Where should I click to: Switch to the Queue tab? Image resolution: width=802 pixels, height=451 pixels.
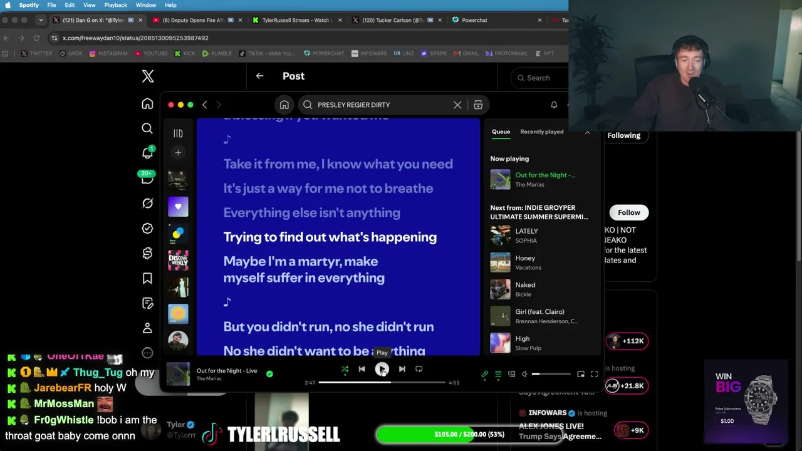coord(501,132)
